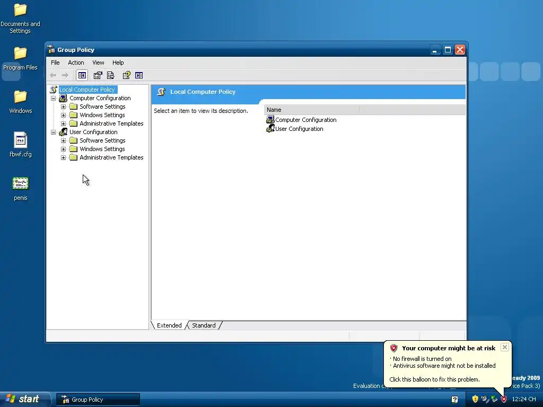Select Software Settings label under Computer Configuration
The width and height of the screenshot is (543, 407).
[x=102, y=107]
